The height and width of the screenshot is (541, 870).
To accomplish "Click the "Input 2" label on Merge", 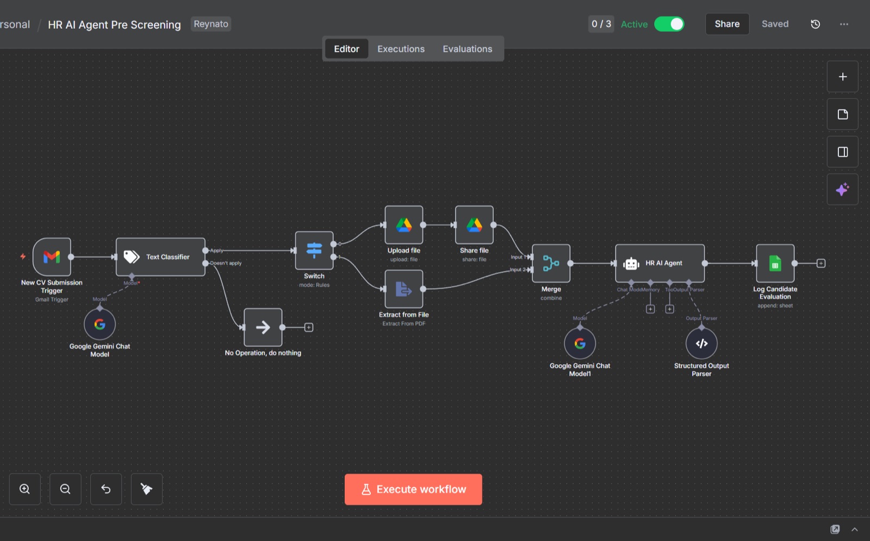I will (x=518, y=270).
